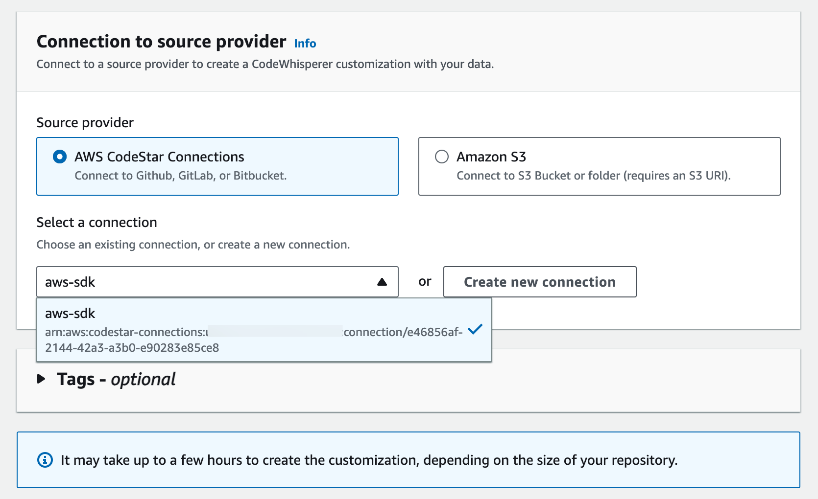Image resolution: width=818 pixels, height=499 pixels.
Task: Click the Tags - optional heading
Action: point(116,379)
